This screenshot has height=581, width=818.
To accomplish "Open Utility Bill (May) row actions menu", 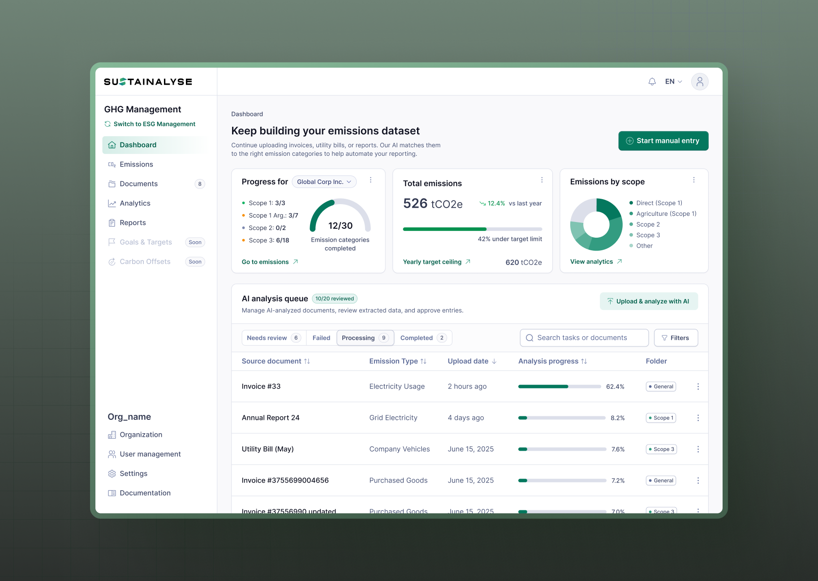I will [x=697, y=449].
